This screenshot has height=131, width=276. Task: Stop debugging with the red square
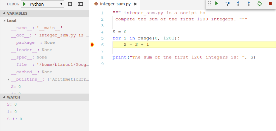[270, 3]
